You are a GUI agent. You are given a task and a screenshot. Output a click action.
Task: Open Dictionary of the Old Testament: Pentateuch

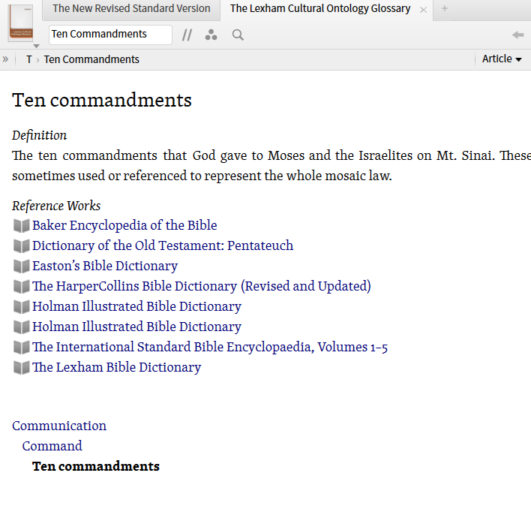click(x=163, y=245)
